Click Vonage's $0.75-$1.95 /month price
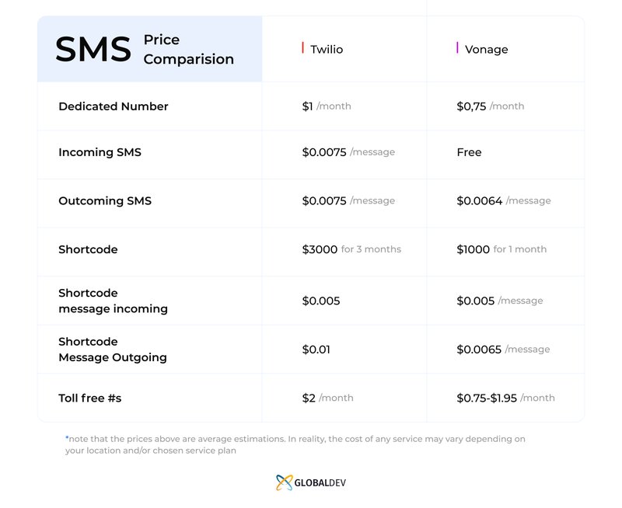 coord(506,398)
